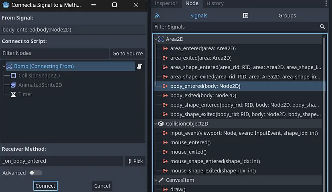This screenshot has height=192, width=332.
Task: Cancel the signal connection dialog
Action: click(102, 186)
